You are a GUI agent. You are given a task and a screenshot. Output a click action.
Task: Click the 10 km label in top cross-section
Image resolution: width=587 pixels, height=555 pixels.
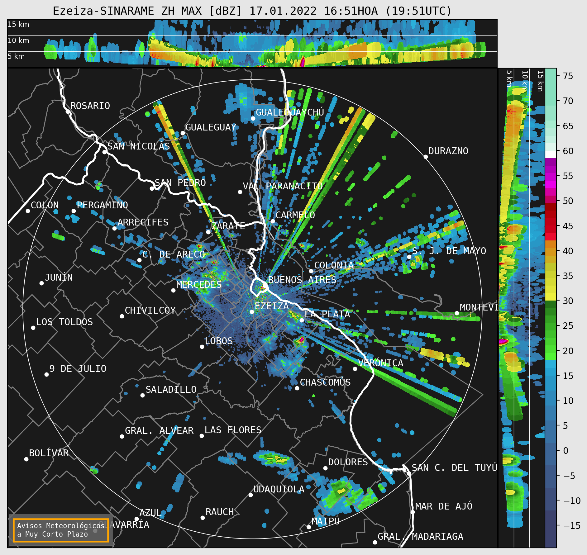pos(18,40)
